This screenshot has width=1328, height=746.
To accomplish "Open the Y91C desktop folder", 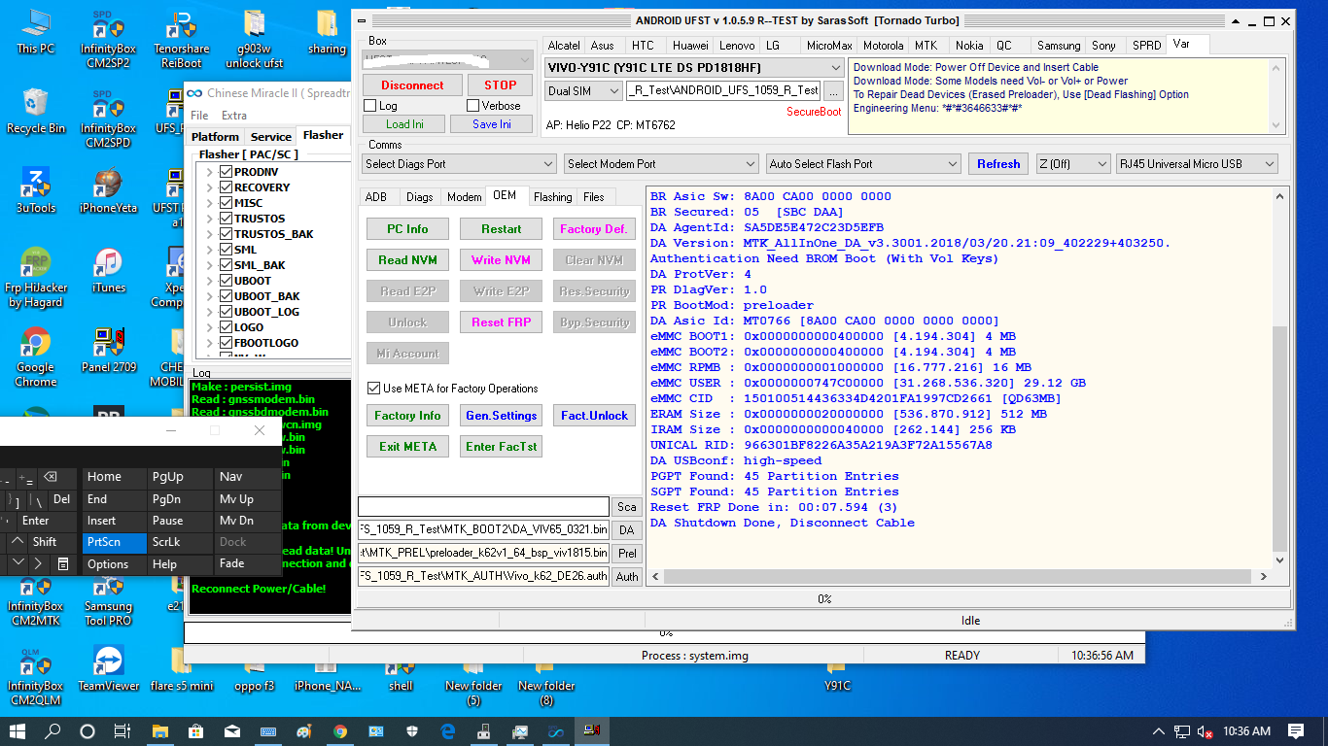I will (837, 676).
